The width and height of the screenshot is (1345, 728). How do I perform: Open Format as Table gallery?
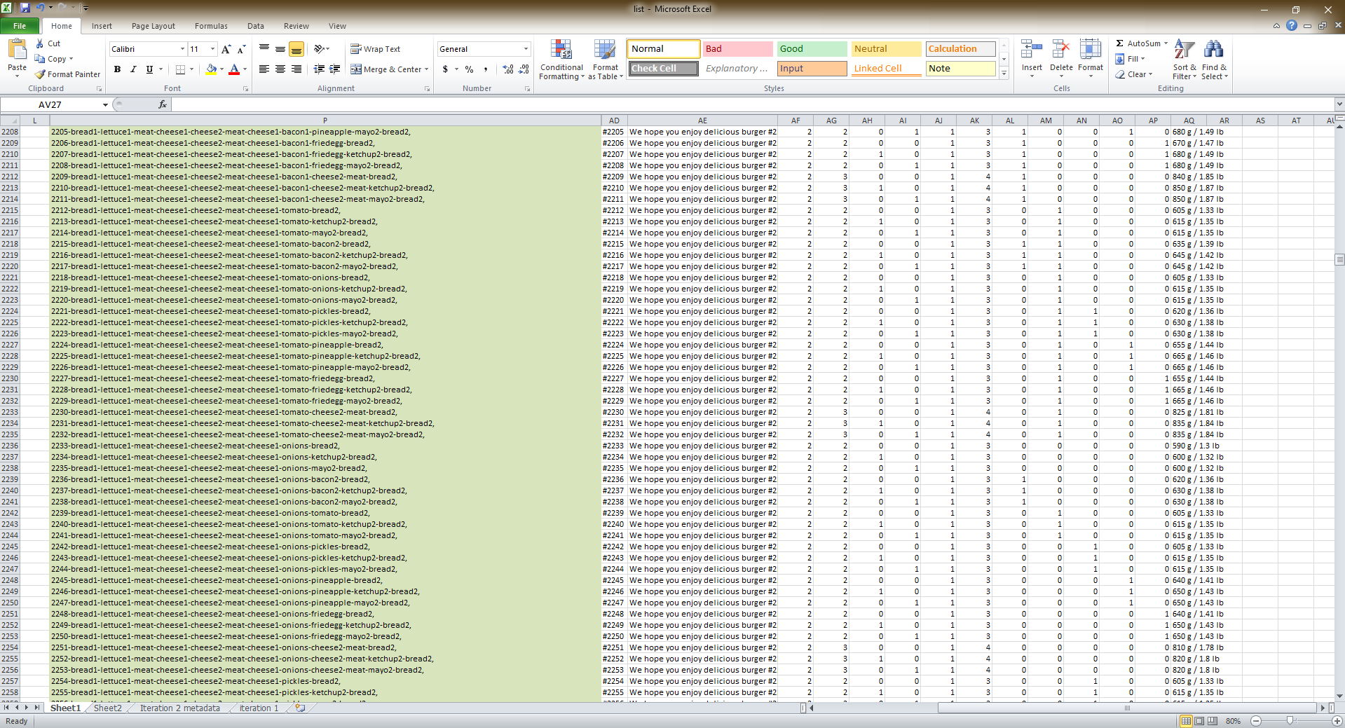[x=605, y=60]
